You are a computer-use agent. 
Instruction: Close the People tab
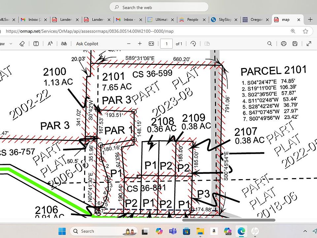click(204, 20)
